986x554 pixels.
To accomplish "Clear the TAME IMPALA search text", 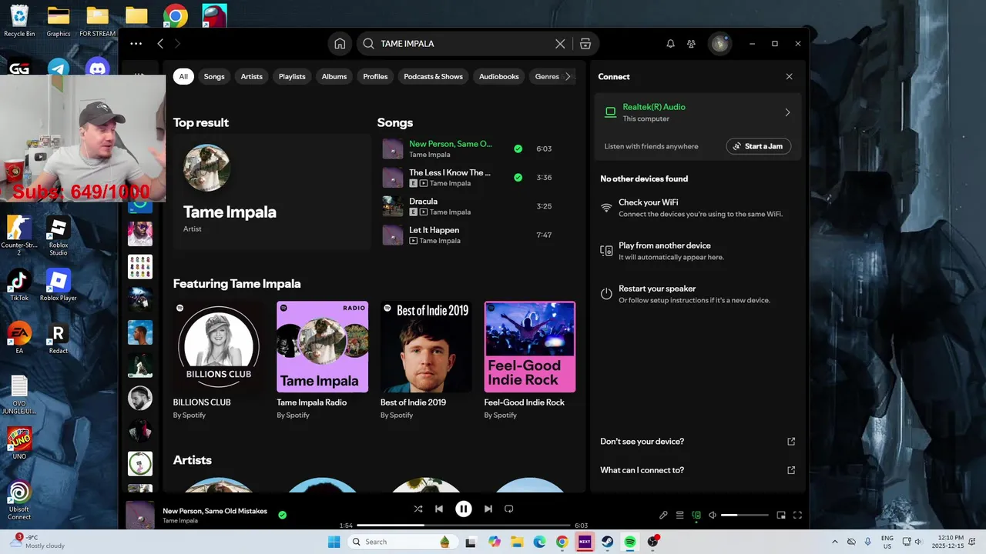I will [560, 44].
